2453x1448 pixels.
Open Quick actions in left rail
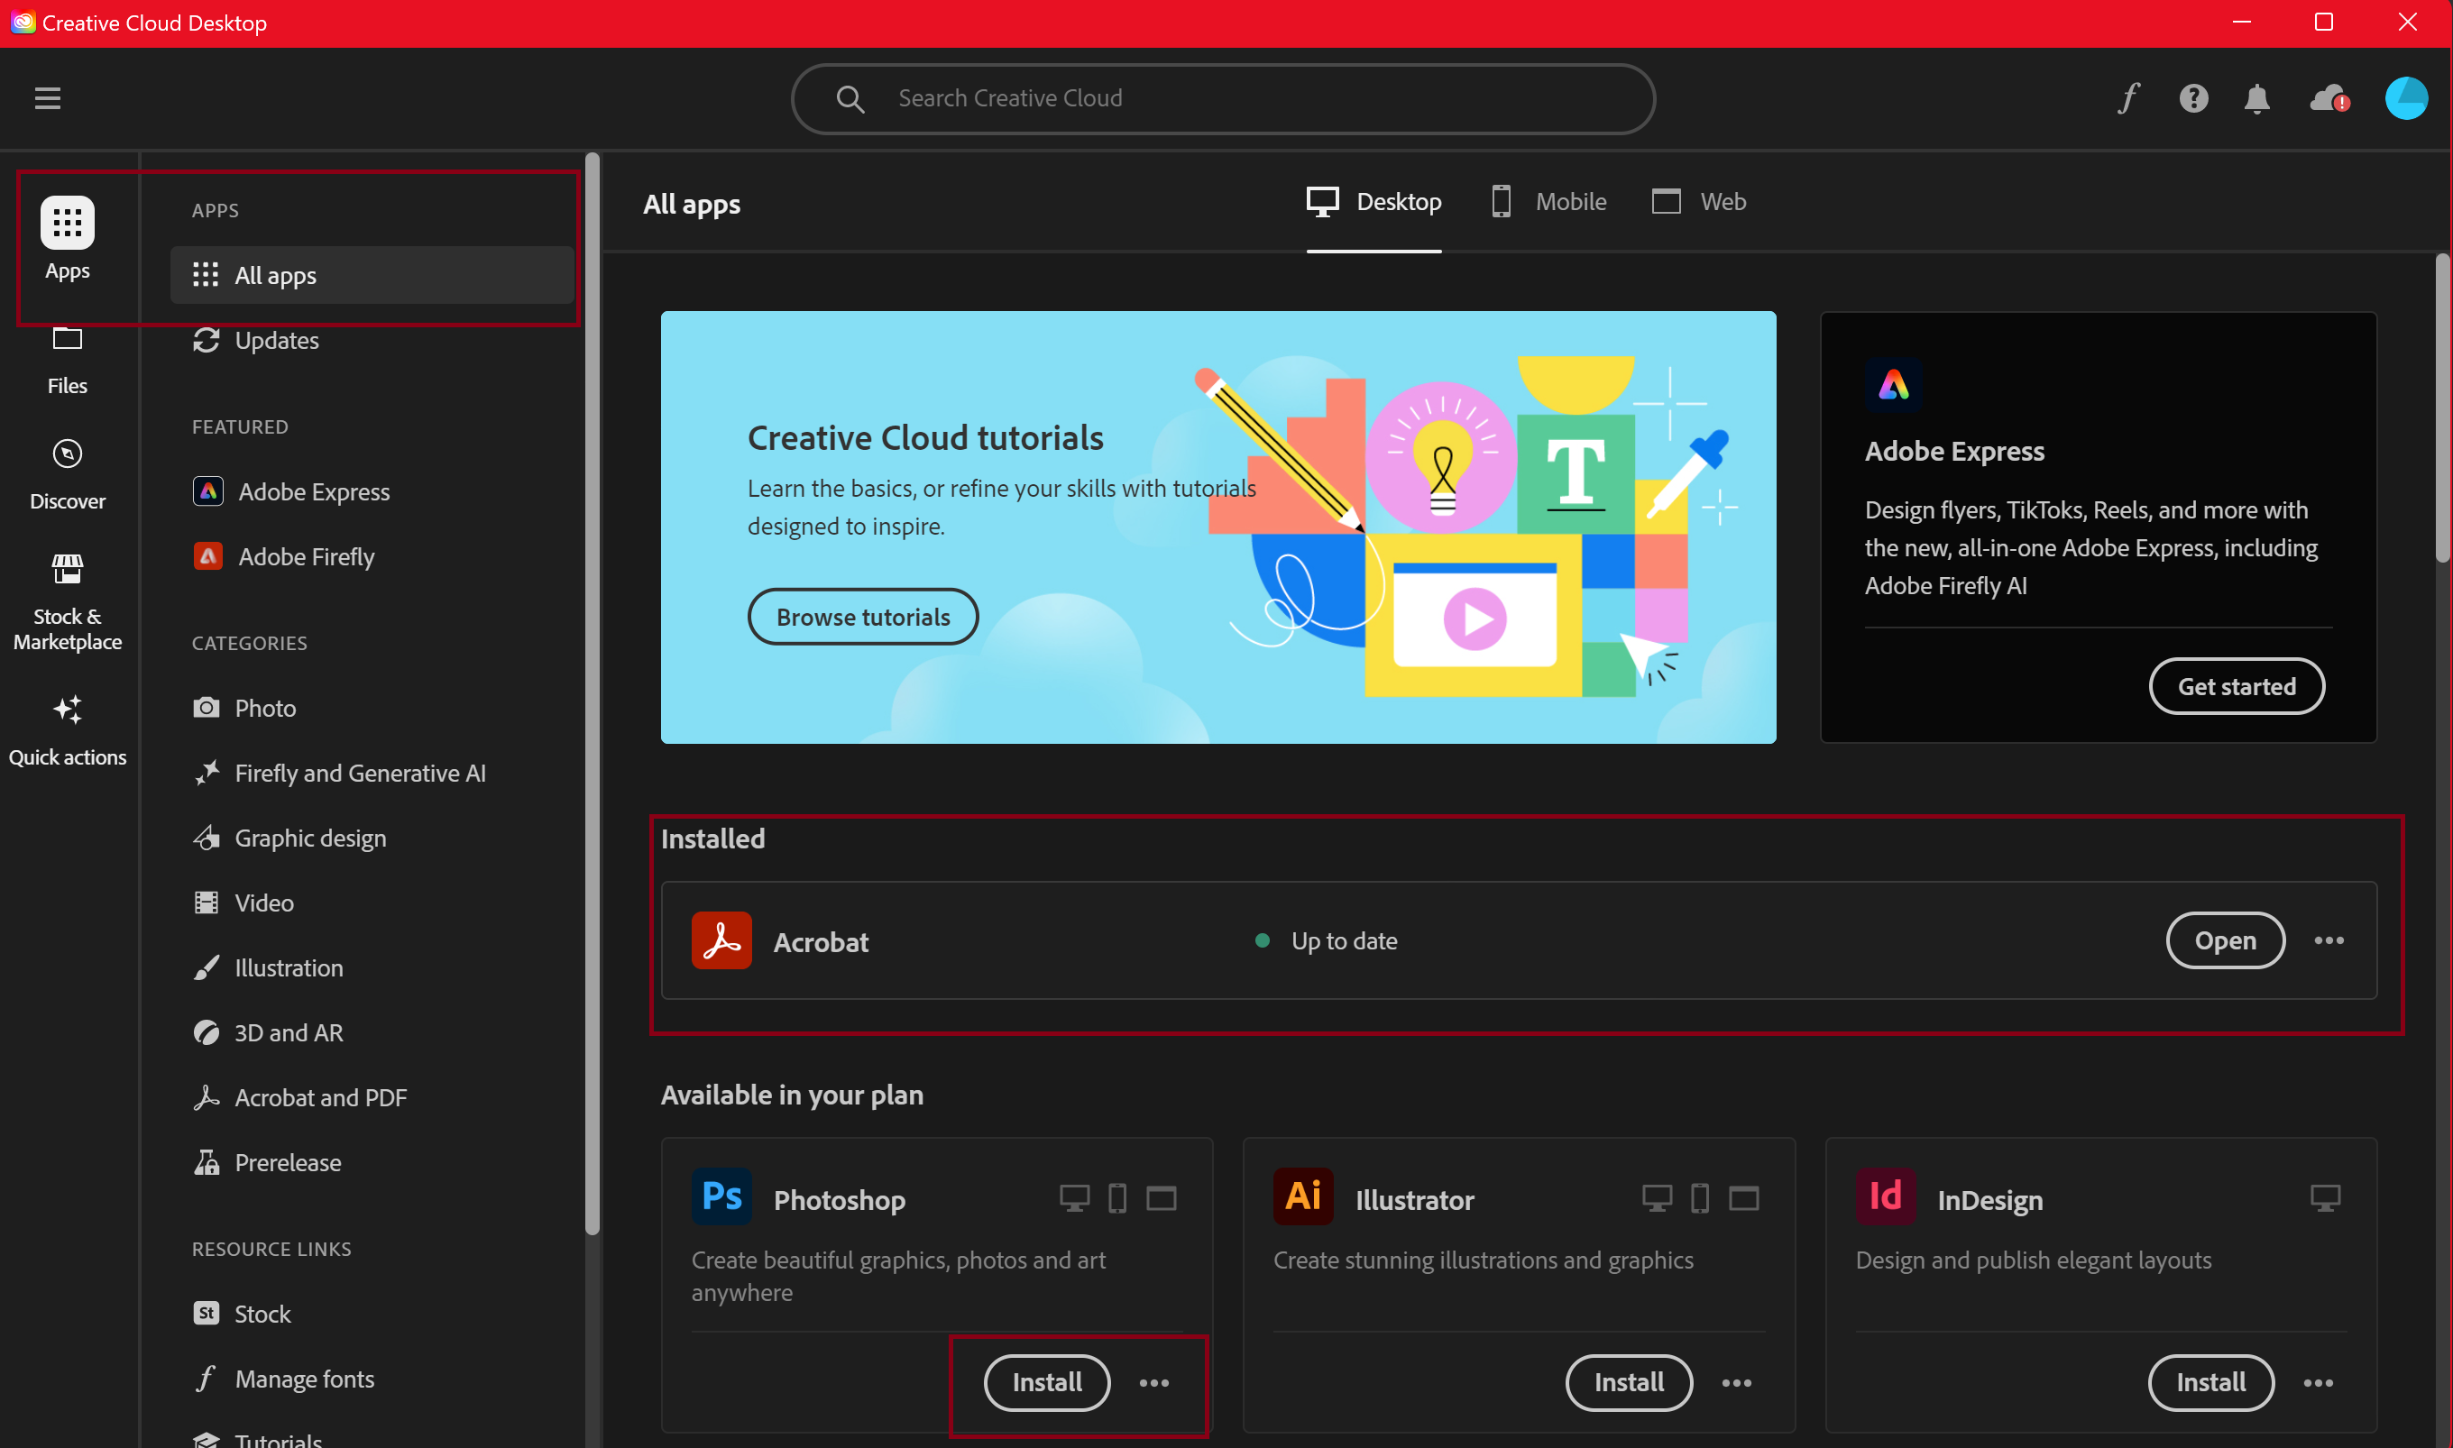(68, 731)
